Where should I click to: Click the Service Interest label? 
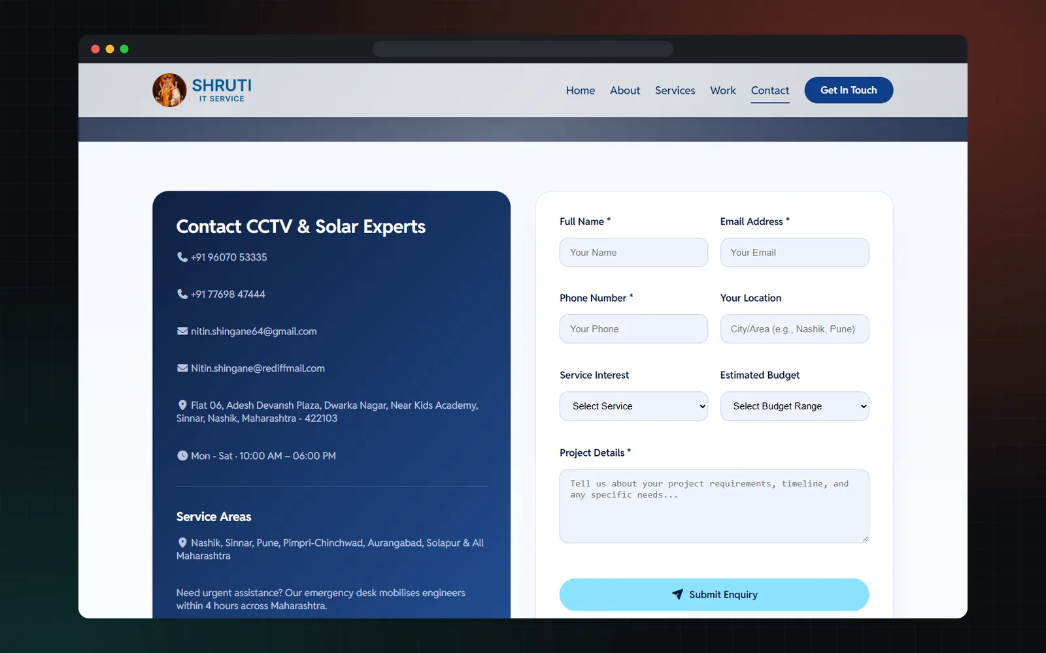click(594, 375)
